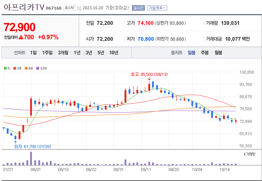Image resolution: width=262 pixels, height=181 pixels.
Task: Click the 최고 95,500 (09/13) chart label
Action: coord(149,74)
